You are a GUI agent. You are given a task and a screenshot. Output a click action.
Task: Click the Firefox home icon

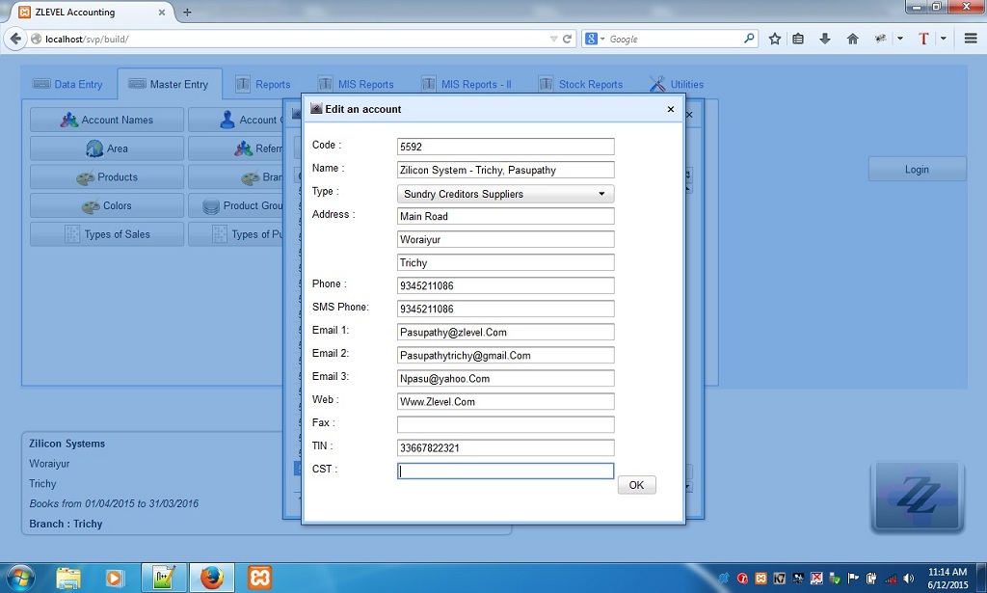click(x=852, y=39)
